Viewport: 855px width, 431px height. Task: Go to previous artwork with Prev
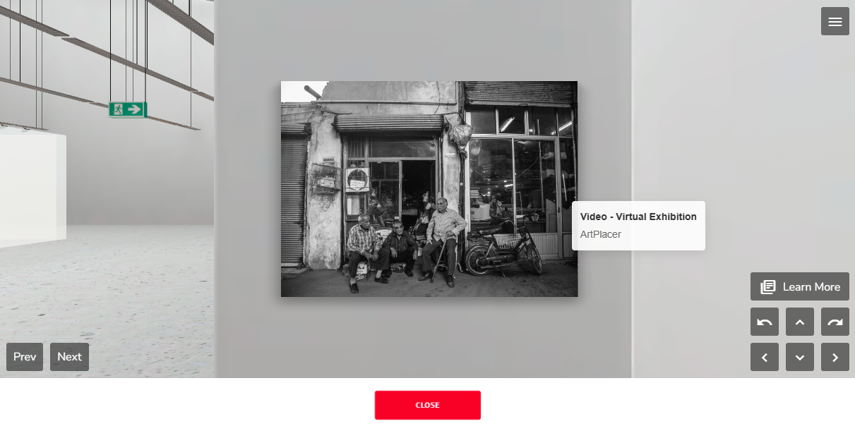(25, 357)
